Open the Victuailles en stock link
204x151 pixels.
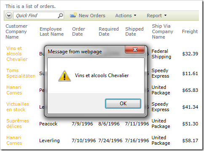click(x=18, y=107)
